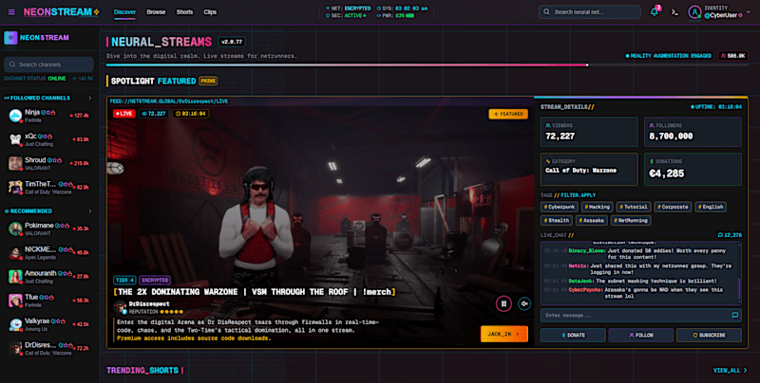Screen dimensions: 760x383
Task: Click Binary_Bloom's chat username
Action: tap(587, 251)
